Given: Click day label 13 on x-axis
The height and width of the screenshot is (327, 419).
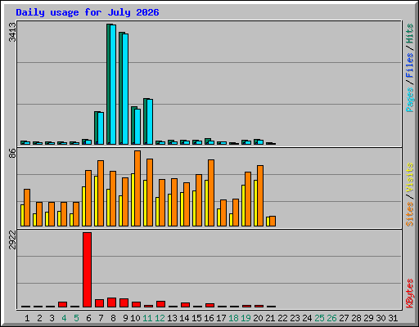Looking at the screenshot, I should 172,318.
